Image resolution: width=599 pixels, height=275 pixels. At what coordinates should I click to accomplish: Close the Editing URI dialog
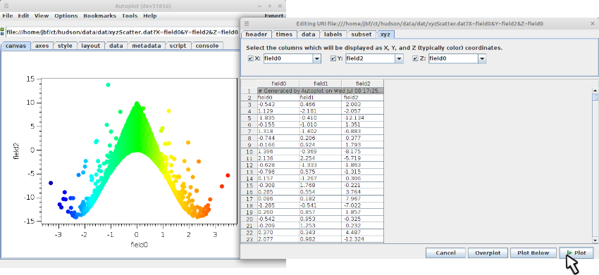click(592, 24)
